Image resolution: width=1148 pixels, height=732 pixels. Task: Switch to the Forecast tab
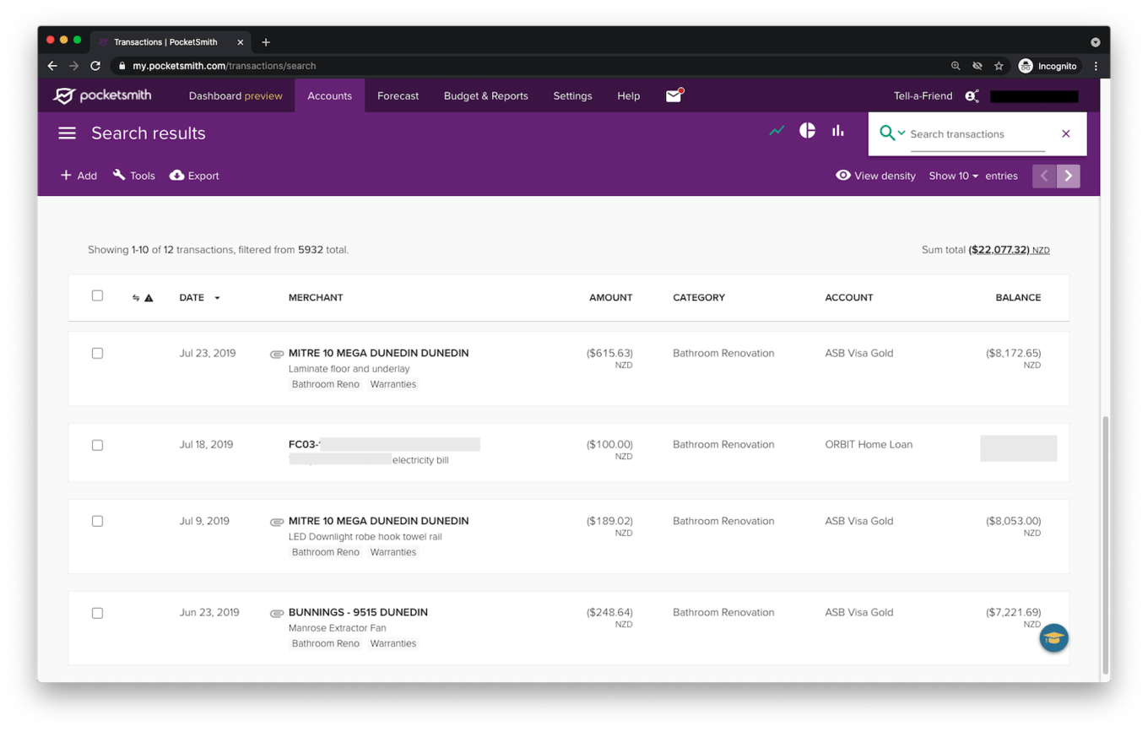(398, 95)
